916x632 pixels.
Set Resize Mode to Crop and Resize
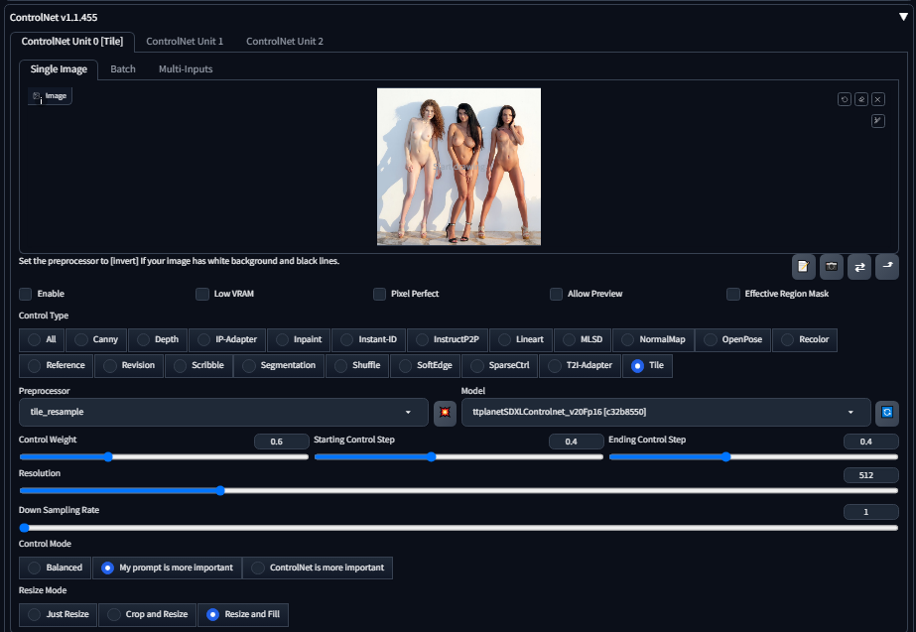(x=148, y=614)
